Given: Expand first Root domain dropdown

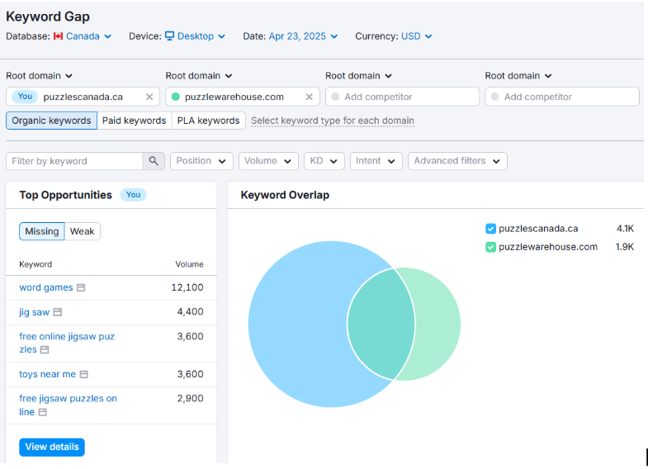Looking at the screenshot, I should point(39,76).
